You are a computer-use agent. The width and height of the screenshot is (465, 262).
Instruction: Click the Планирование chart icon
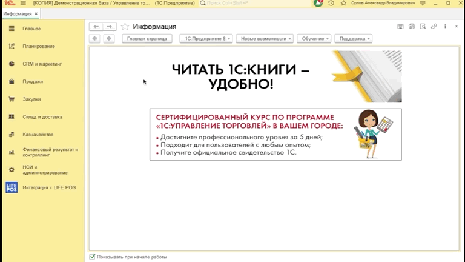[12, 46]
